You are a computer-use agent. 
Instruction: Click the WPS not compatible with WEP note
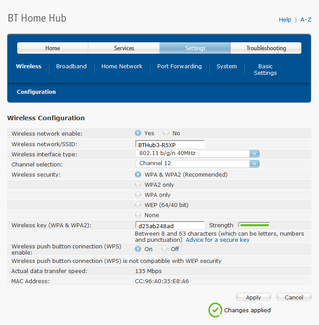pyautogui.click(x=116, y=261)
